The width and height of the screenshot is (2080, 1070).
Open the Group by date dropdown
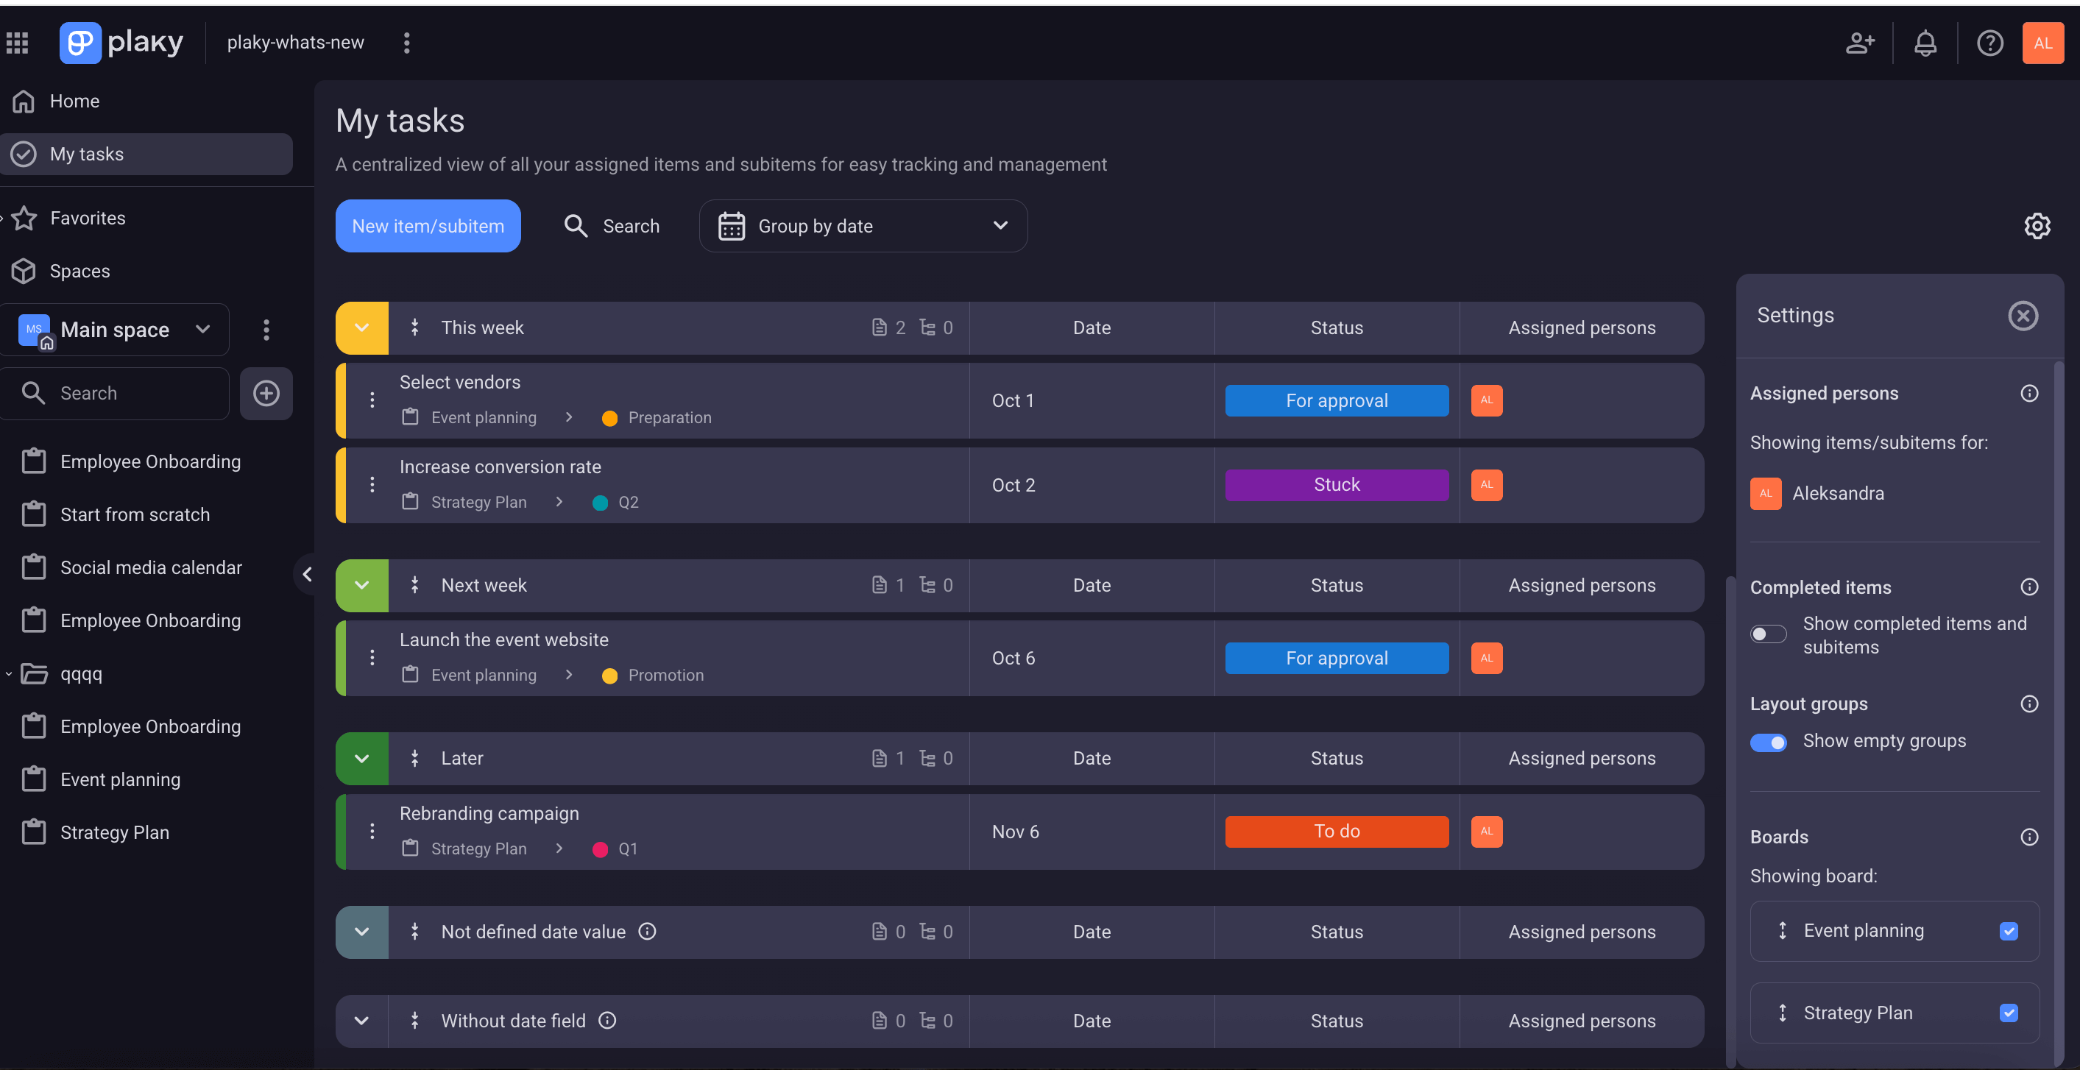click(x=863, y=226)
